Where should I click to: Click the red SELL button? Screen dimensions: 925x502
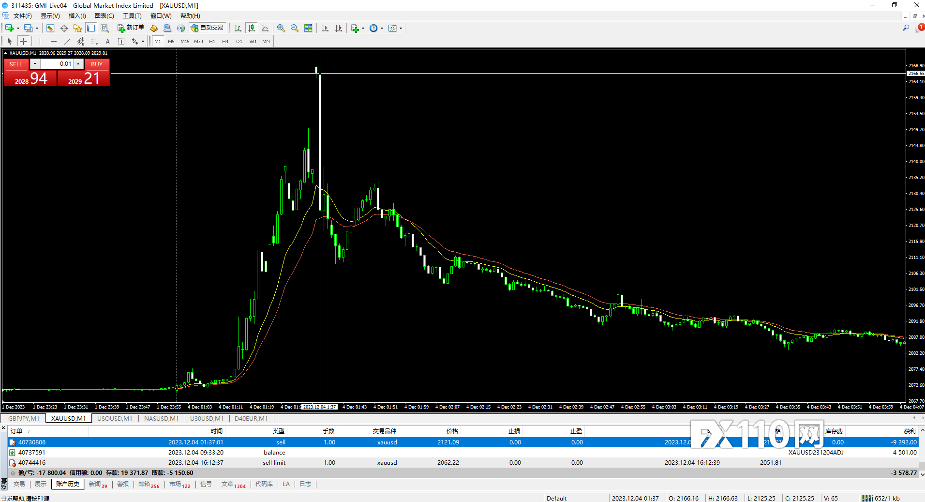[x=16, y=64]
